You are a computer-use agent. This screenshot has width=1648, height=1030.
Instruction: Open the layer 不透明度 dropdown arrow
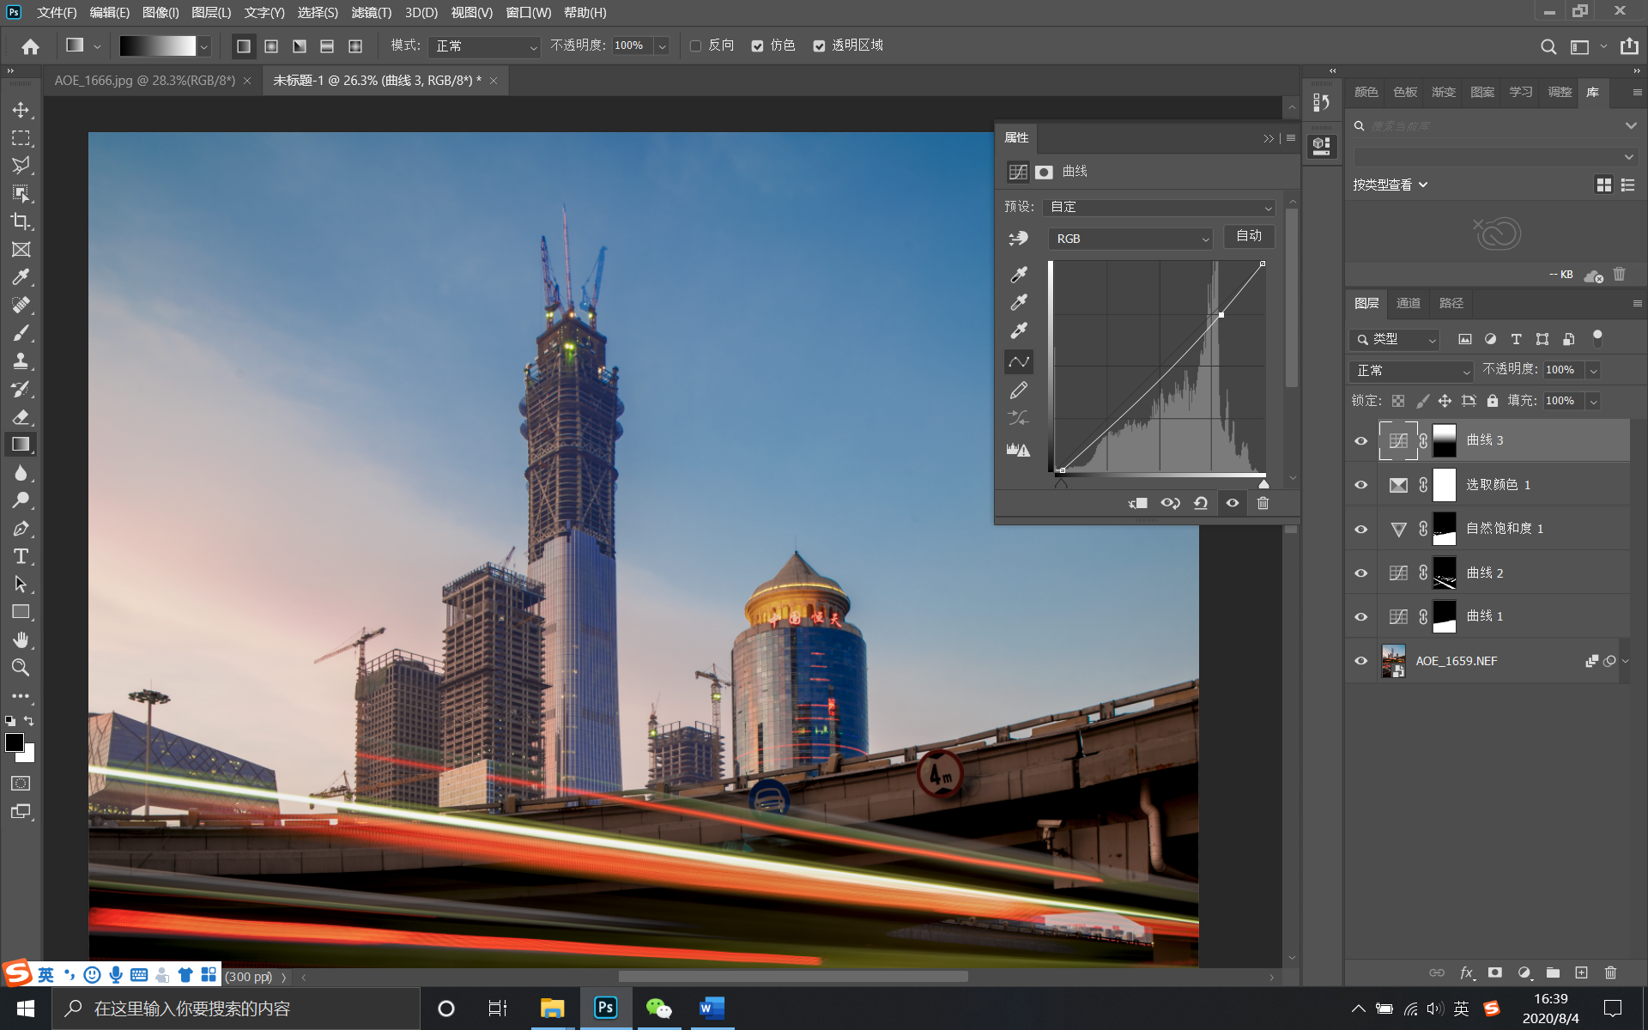[x=1594, y=370]
